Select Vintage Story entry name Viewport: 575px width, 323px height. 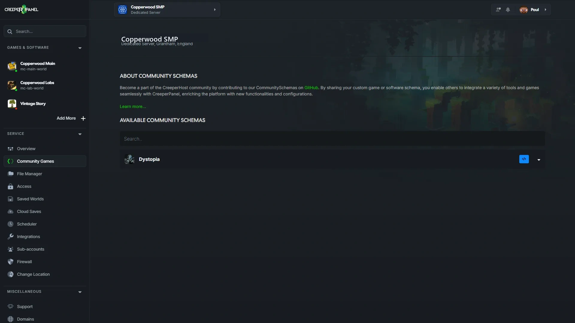coord(33,103)
